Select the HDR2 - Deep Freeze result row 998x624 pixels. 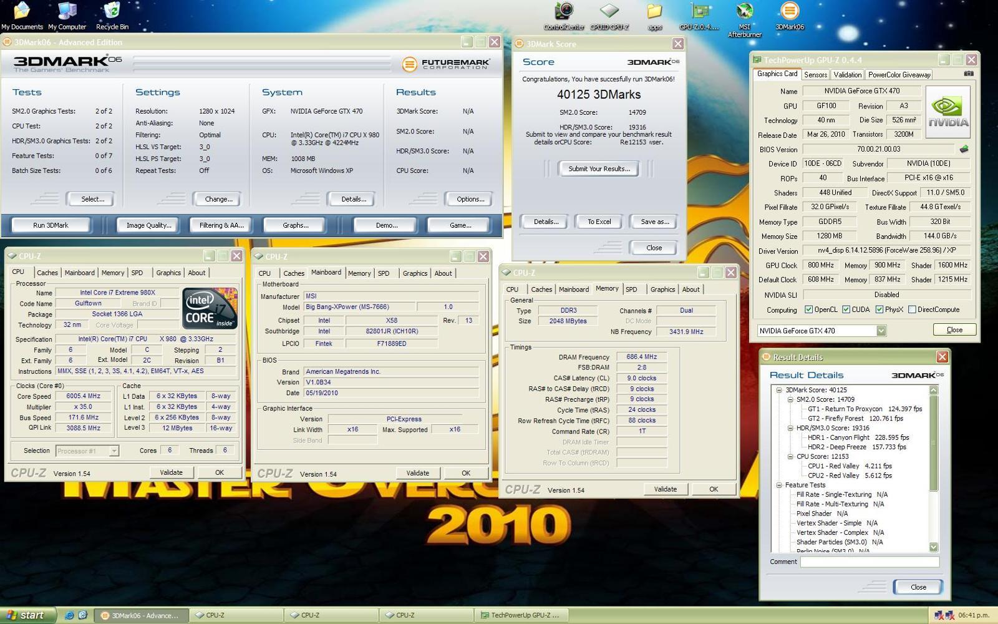pyautogui.click(x=856, y=447)
